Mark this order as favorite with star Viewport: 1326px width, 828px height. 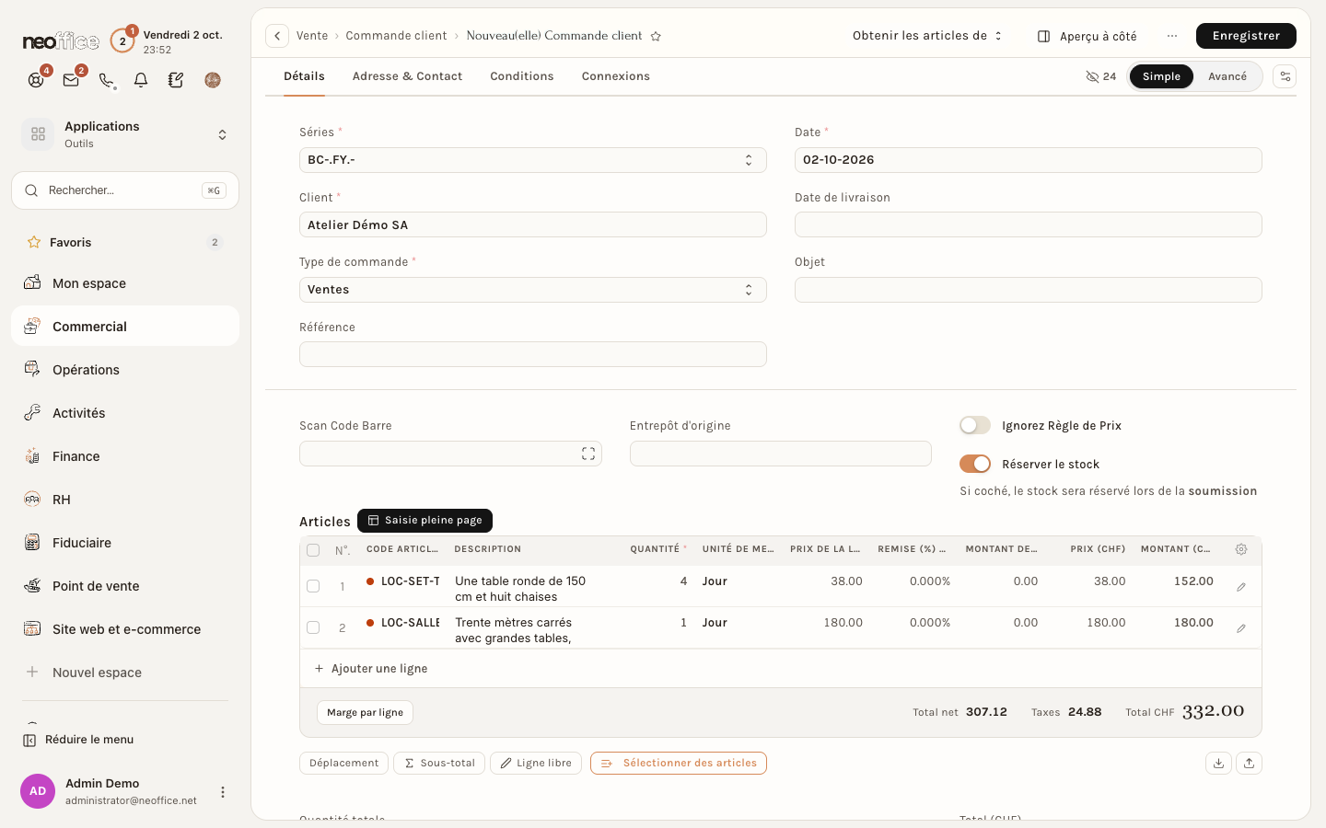[x=656, y=36]
